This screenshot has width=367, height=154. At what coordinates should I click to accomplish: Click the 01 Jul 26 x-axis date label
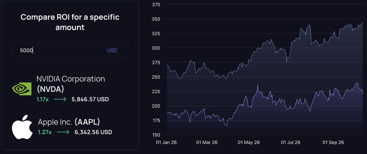[291, 142]
